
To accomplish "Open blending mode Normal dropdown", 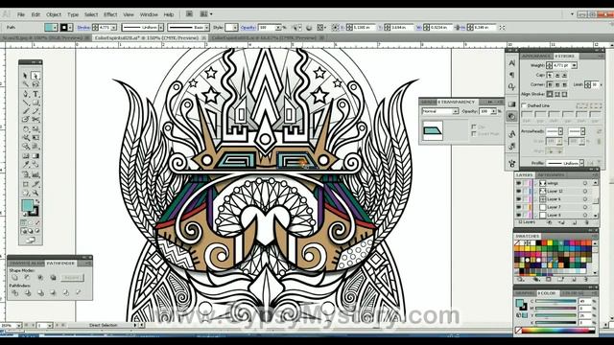I will pos(439,111).
